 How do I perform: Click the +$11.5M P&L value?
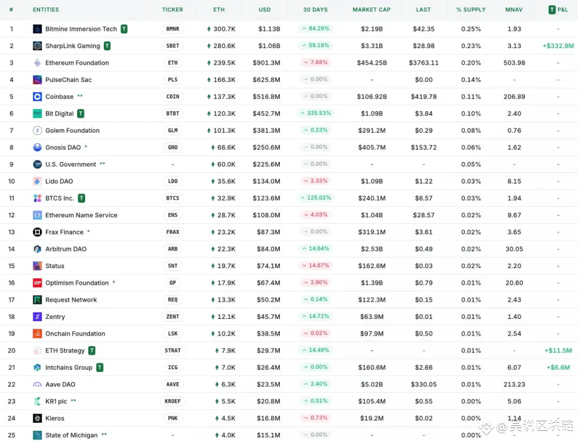click(x=558, y=351)
